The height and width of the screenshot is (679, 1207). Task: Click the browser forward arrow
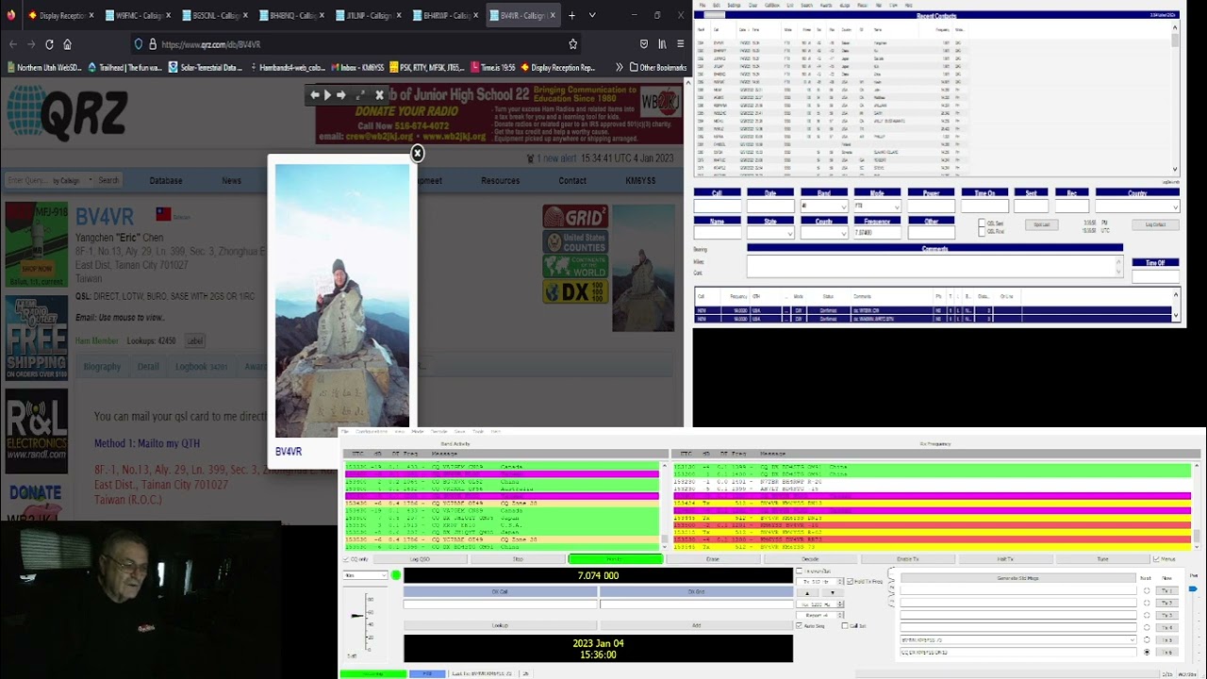click(x=30, y=44)
